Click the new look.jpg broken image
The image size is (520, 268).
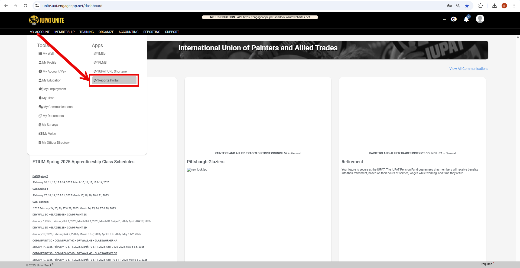click(x=197, y=170)
